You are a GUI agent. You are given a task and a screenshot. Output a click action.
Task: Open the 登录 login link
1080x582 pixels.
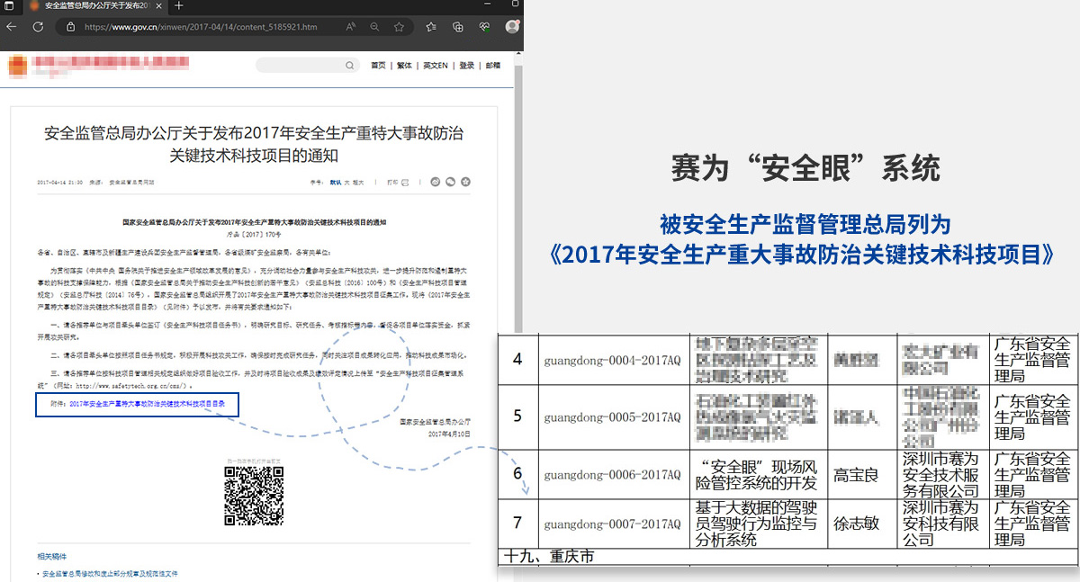pos(466,66)
